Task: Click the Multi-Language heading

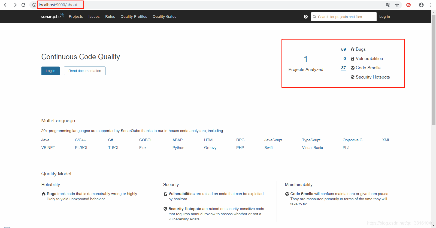Action: pyautogui.click(x=58, y=121)
